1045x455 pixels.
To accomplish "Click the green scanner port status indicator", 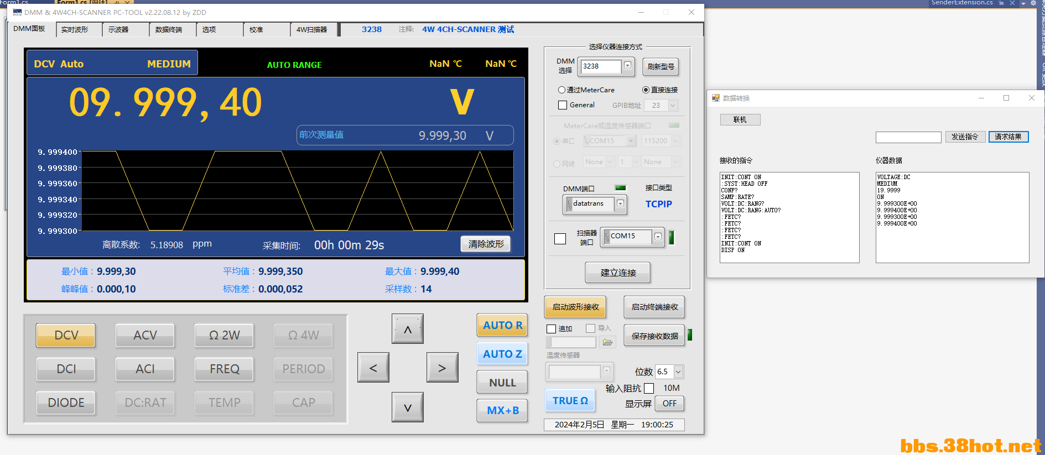I will point(672,237).
